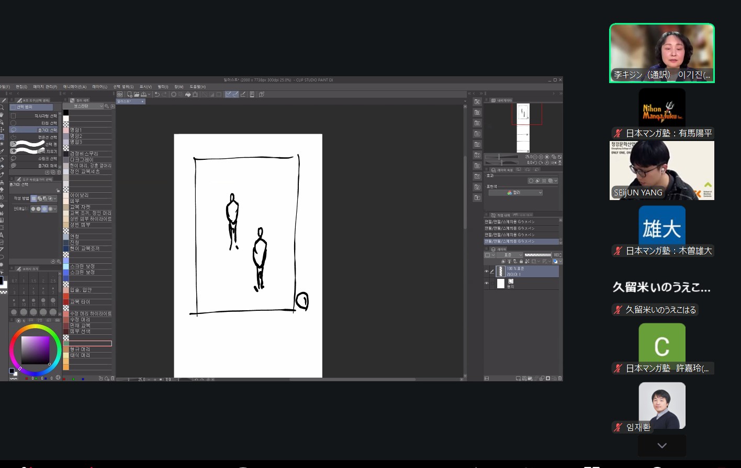Click the Open file folder icon in the toolbar
The width and height of the screenshot is (741, 468).
[136, 95]
